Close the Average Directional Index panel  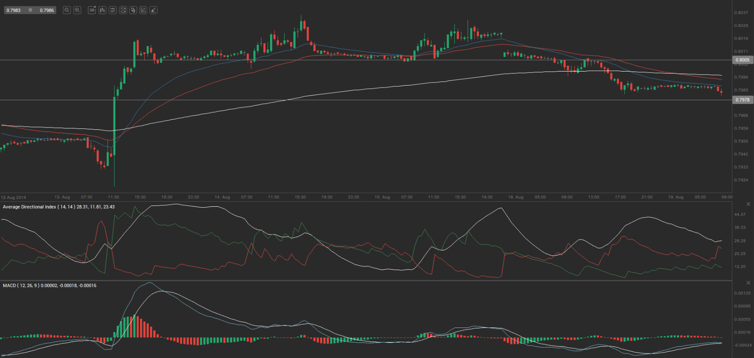(748, 204)
